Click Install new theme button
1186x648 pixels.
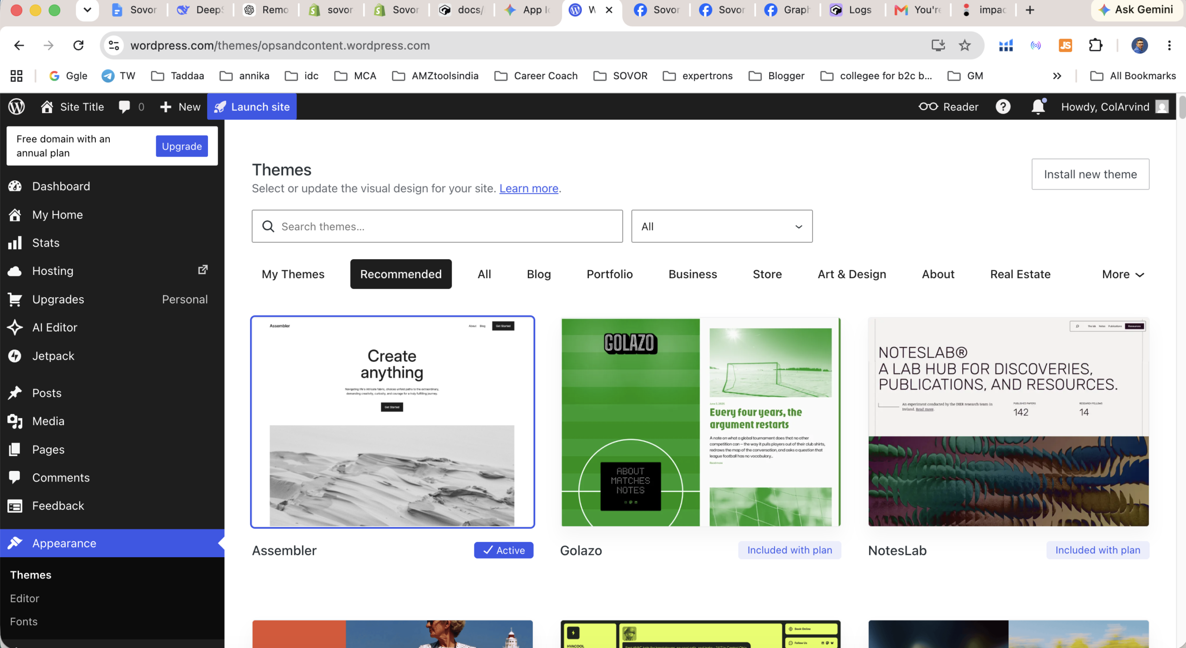click(x=1090, y=174)
